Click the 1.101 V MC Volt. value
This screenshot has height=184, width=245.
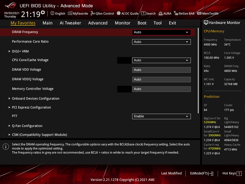[209, 84]
